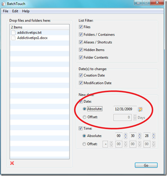This screenshot has height=176, width=167.
Task: Toggle Folders / Containers checkbox
Action: [x=81, y=35]
